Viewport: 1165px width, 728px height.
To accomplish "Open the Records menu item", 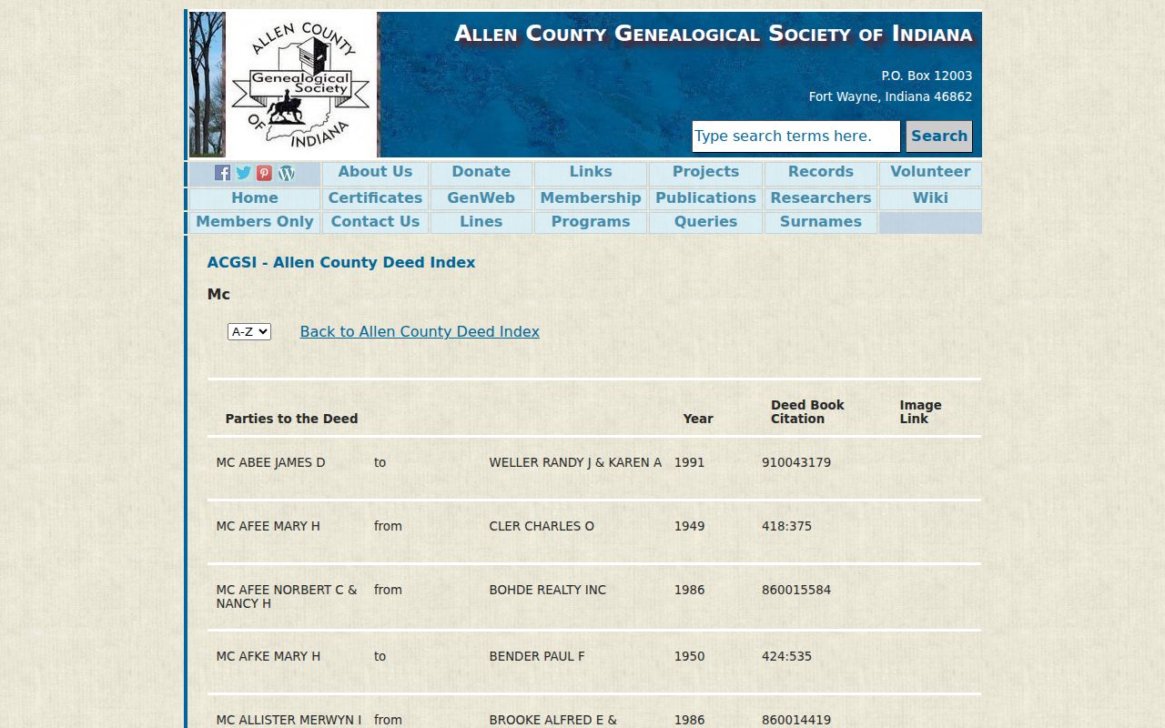I will click(x=821, y=172).
